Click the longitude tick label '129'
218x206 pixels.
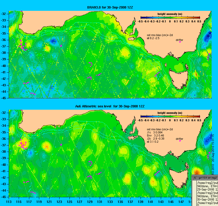pos(90,202)
